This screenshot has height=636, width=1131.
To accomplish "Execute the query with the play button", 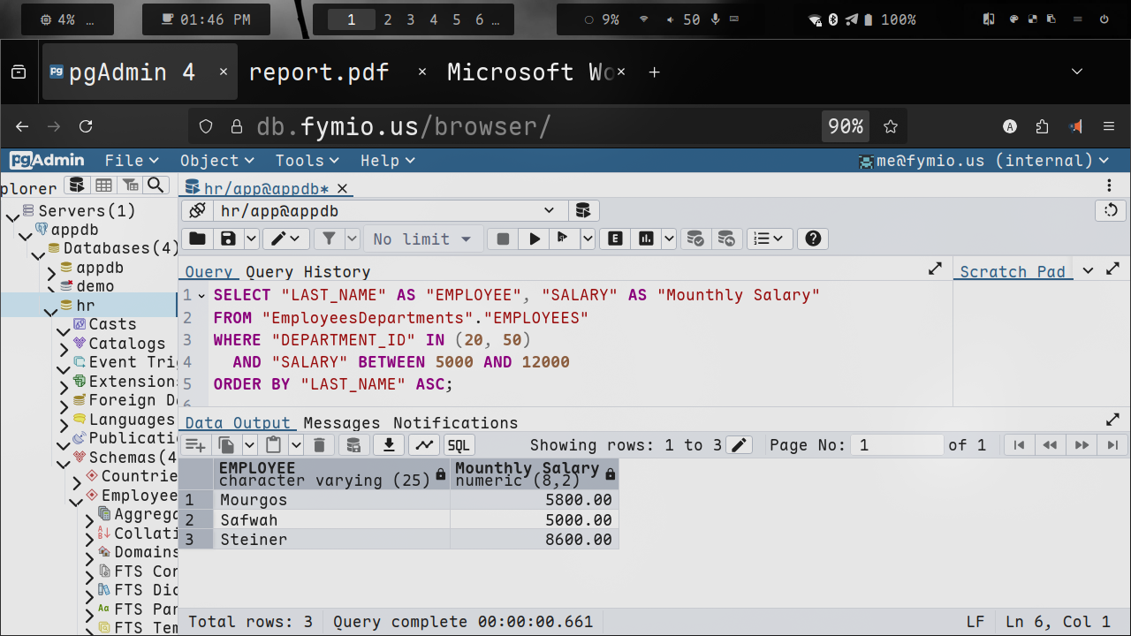I will click(534, 238).
